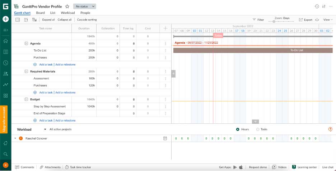
Task: Click the To-Do List gantt bar
Action: [x=253, y=50]
